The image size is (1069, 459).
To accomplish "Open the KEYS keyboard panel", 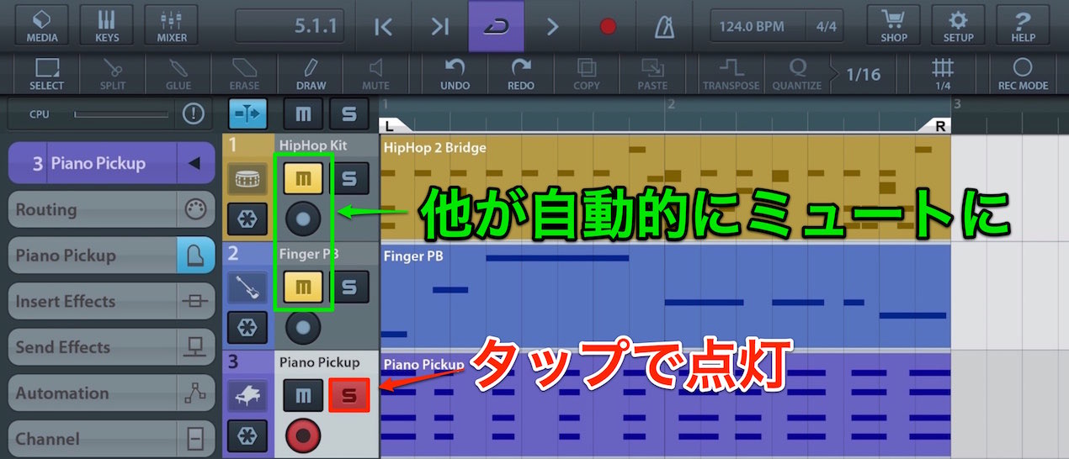I will pos(107,25).
